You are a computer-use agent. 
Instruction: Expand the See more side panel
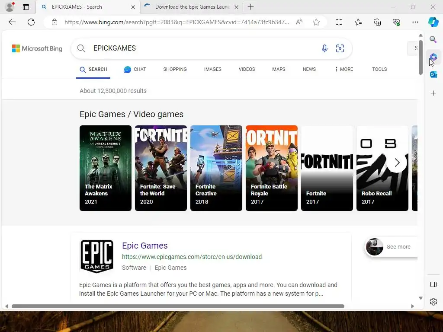click(x=391, y=247)
